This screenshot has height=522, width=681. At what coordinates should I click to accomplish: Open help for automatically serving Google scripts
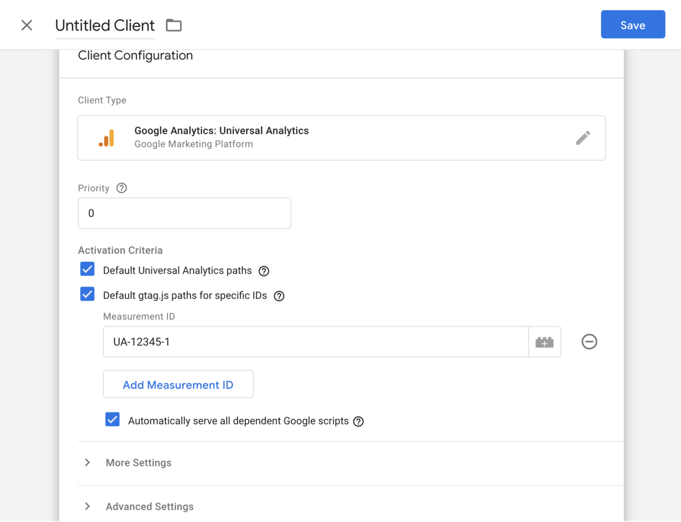[x=358, y=421]
